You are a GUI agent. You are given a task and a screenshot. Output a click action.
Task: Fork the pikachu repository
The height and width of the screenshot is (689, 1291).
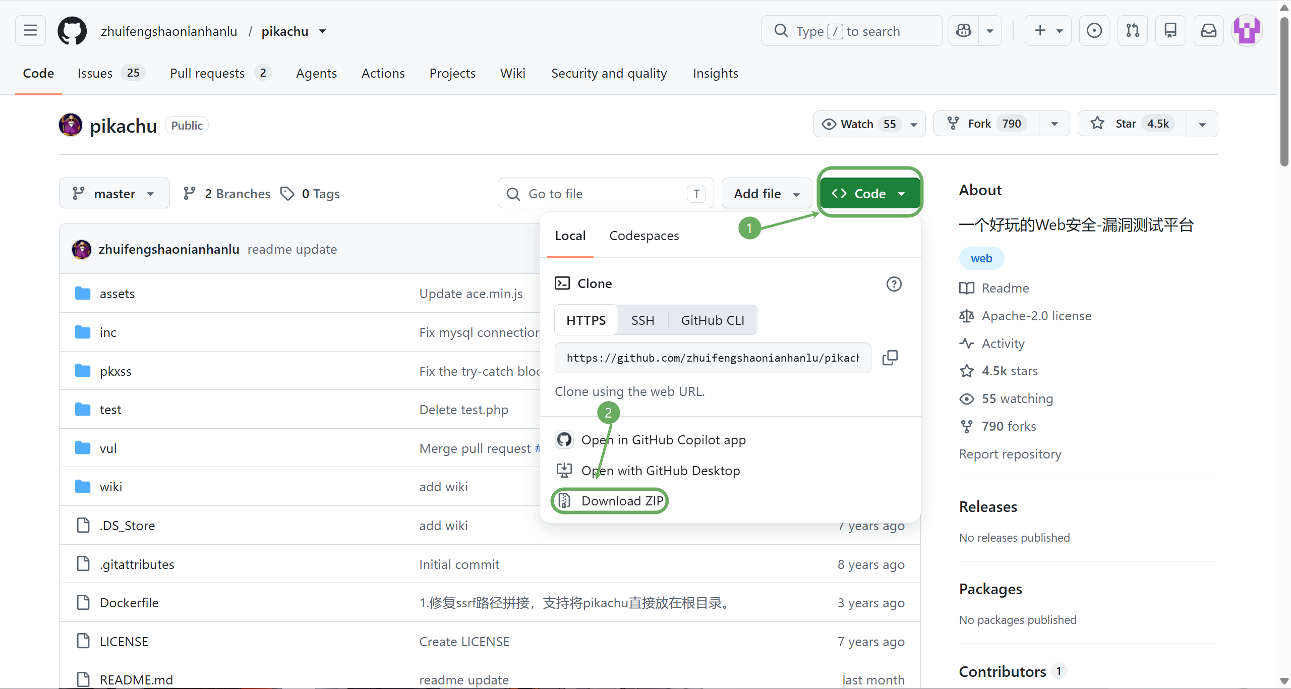[x=986, y=124]
